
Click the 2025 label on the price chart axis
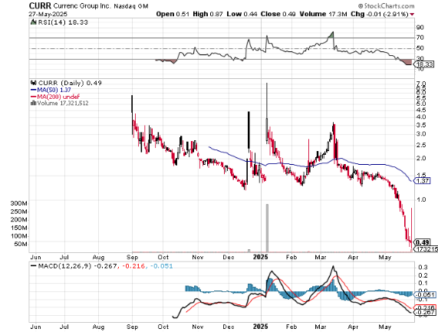261,257
